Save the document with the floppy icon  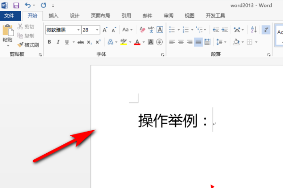(16, 5)
